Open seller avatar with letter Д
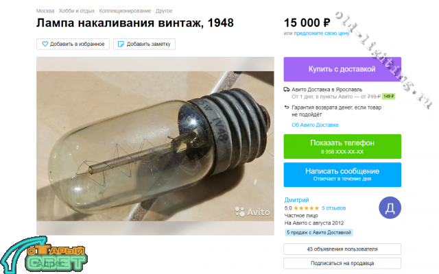439x274 pixels. [x=390, y=208]
